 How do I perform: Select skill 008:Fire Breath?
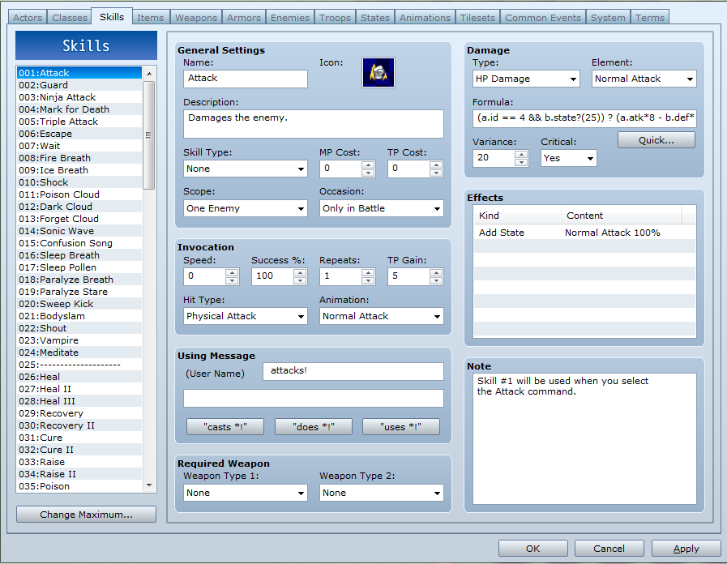click(79, 158)
